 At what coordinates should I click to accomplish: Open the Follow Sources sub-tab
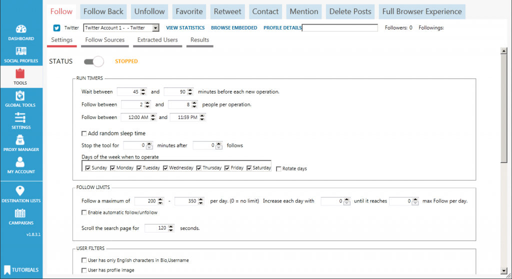click(105, 40)
